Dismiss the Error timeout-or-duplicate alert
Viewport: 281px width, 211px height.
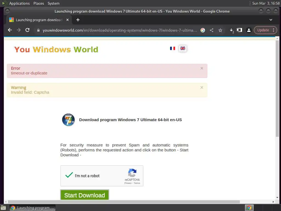[202, 68]
